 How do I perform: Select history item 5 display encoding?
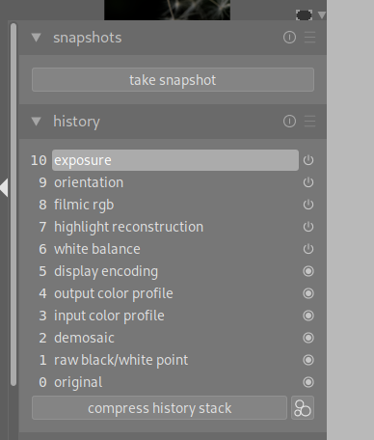[x=175, y=271]
